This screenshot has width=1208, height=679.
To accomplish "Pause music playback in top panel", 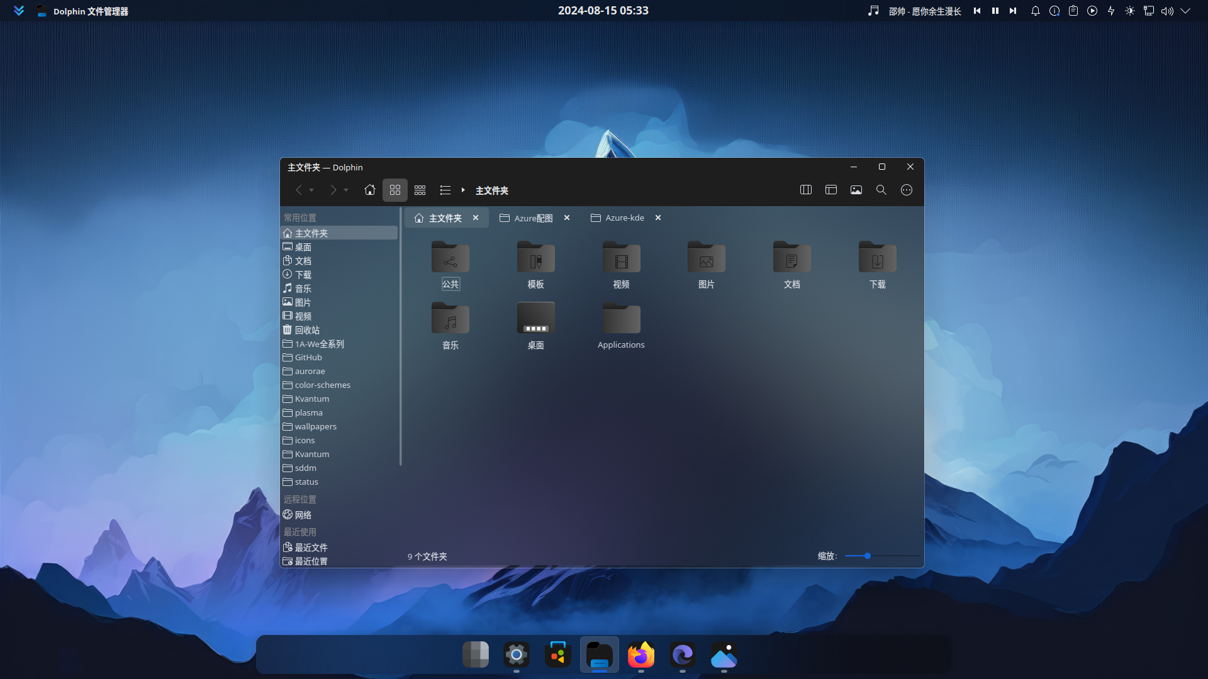I will point(995,11).
